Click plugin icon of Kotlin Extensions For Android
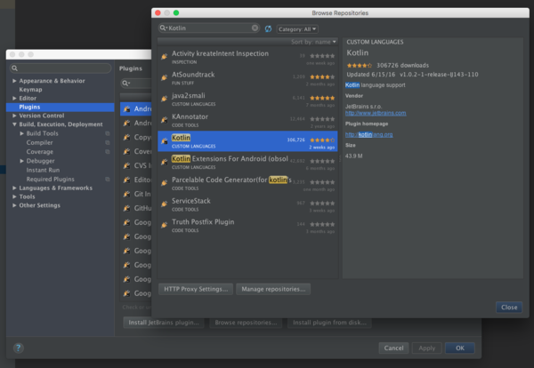The height and width of the screenshot is (368, 534). [x=164, y=162]
